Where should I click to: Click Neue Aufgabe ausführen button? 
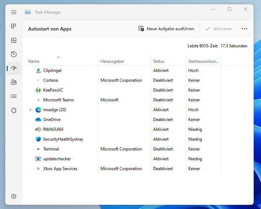coord(167,29)
